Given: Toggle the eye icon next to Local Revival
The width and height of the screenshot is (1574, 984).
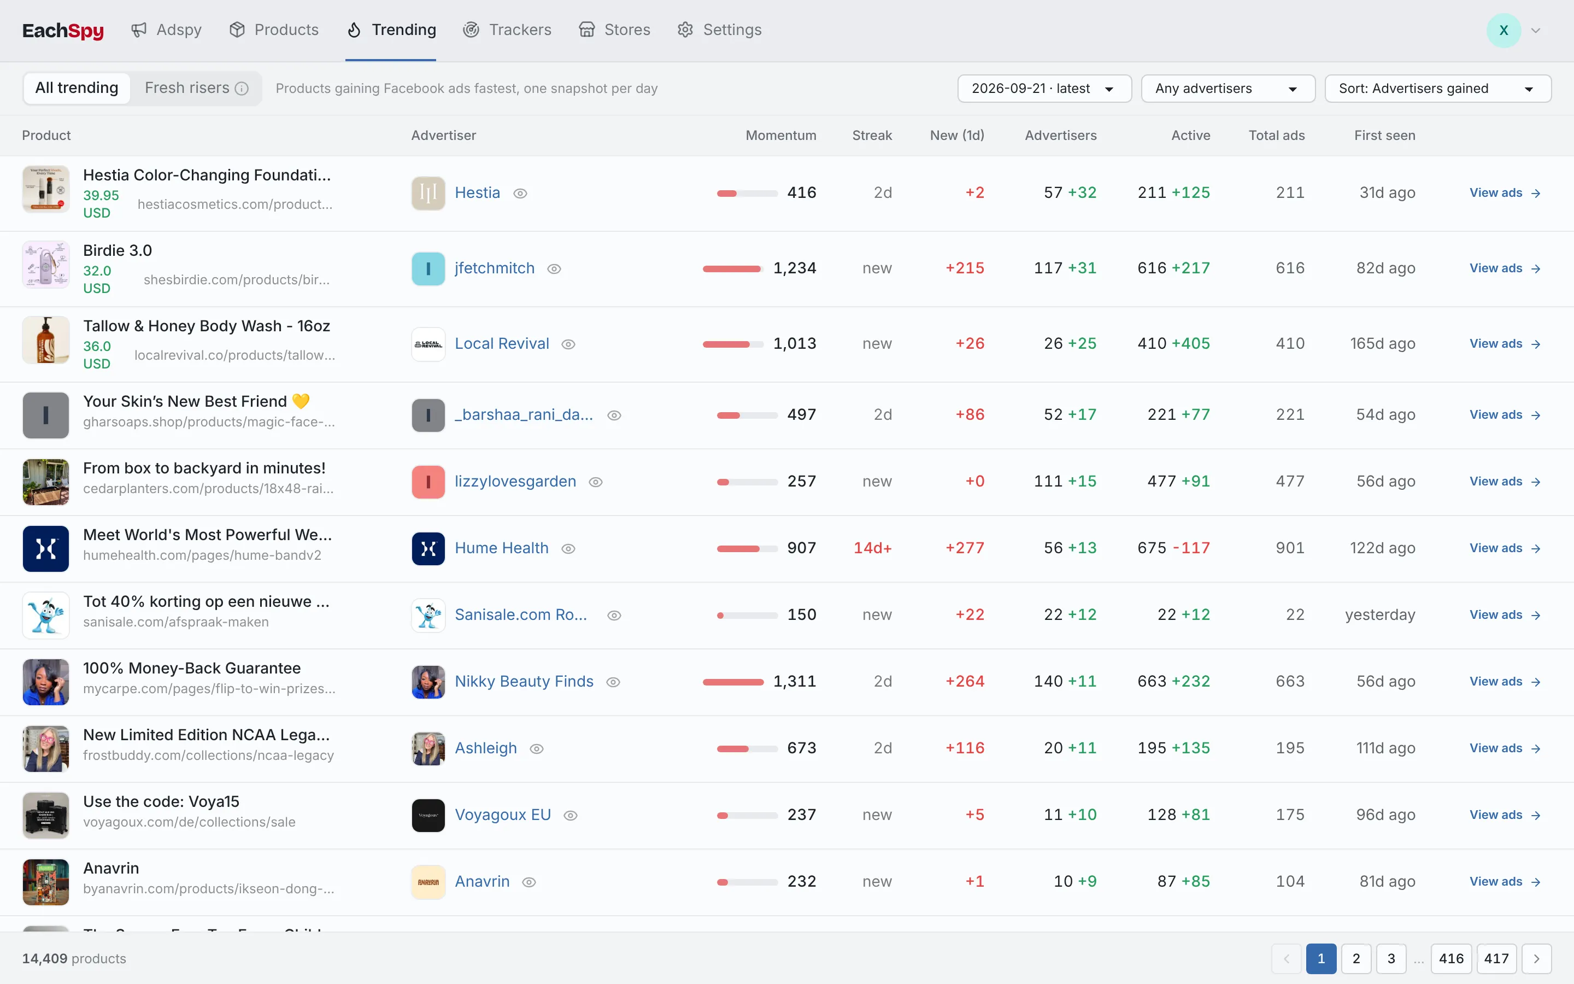Looking at the screenshot, I should point(568,344).
